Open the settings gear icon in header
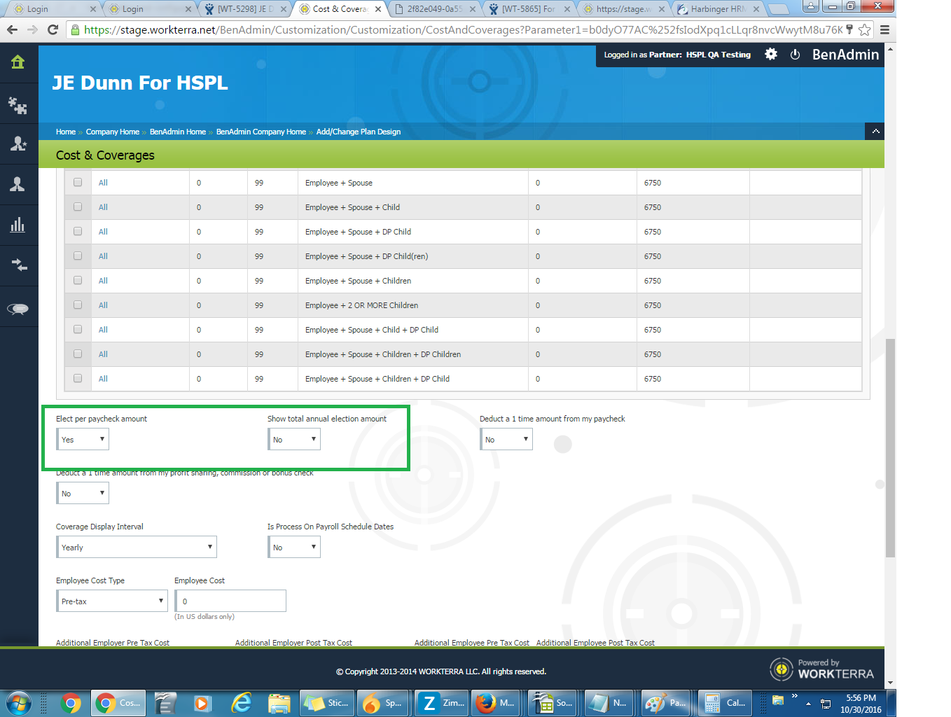The height and width of the screenshot is (717, 951). click(x=771, y=55)
